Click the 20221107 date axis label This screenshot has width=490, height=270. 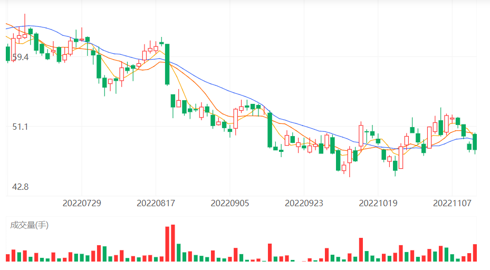tap(452, 202)
